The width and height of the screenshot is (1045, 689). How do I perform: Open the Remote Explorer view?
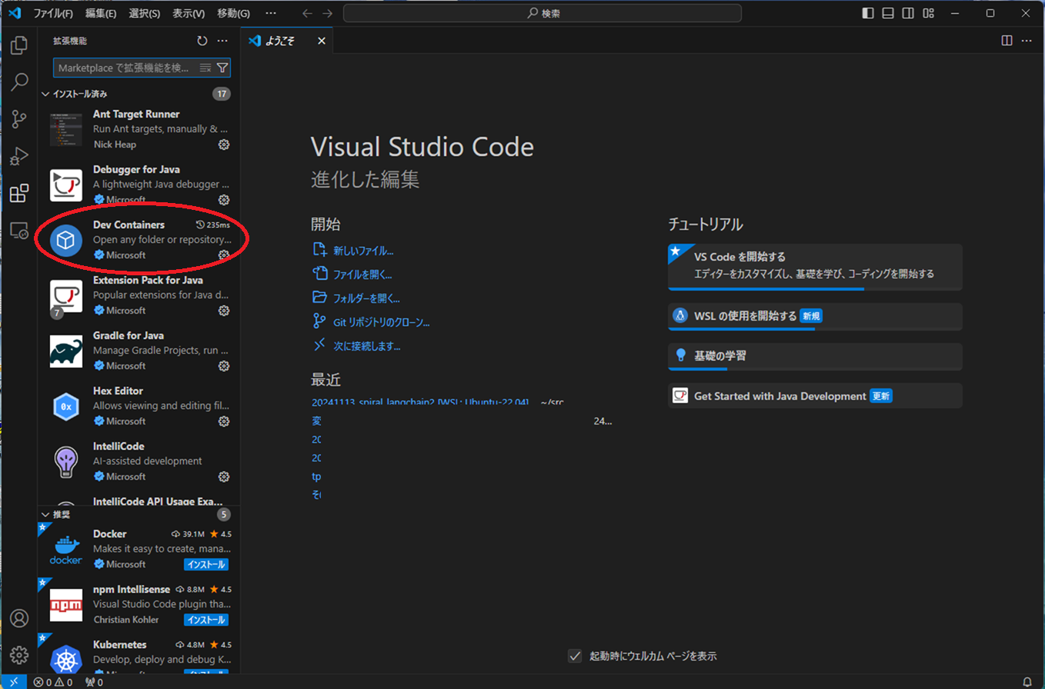[x=19, y=230]
